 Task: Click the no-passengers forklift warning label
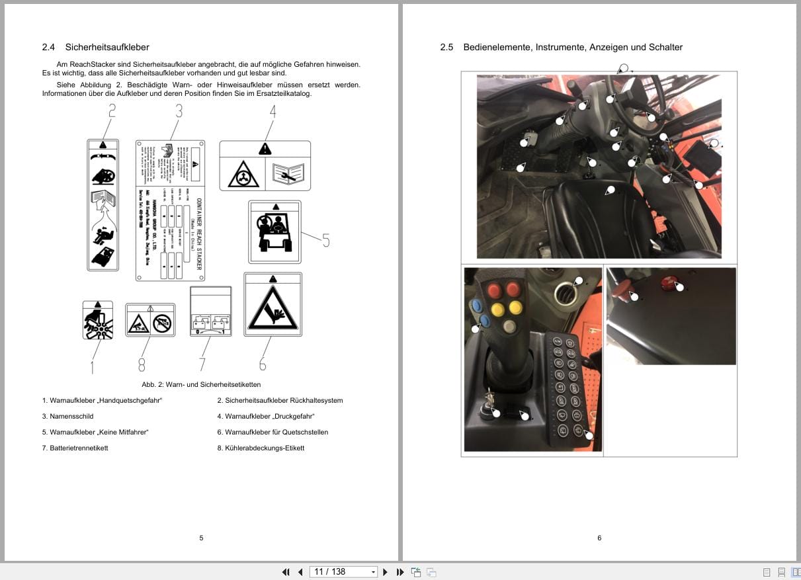(274, 231)
